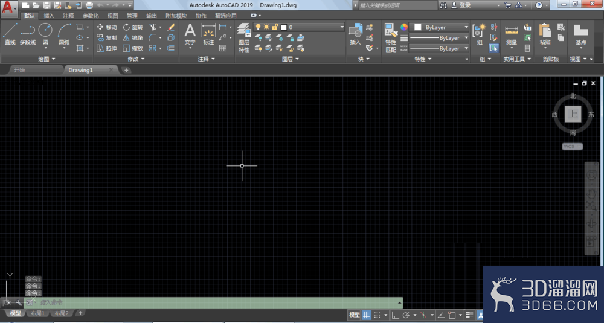Click the 登录 sign-in button
This screenshot has height=323, width=604.
tap(461, 5)
